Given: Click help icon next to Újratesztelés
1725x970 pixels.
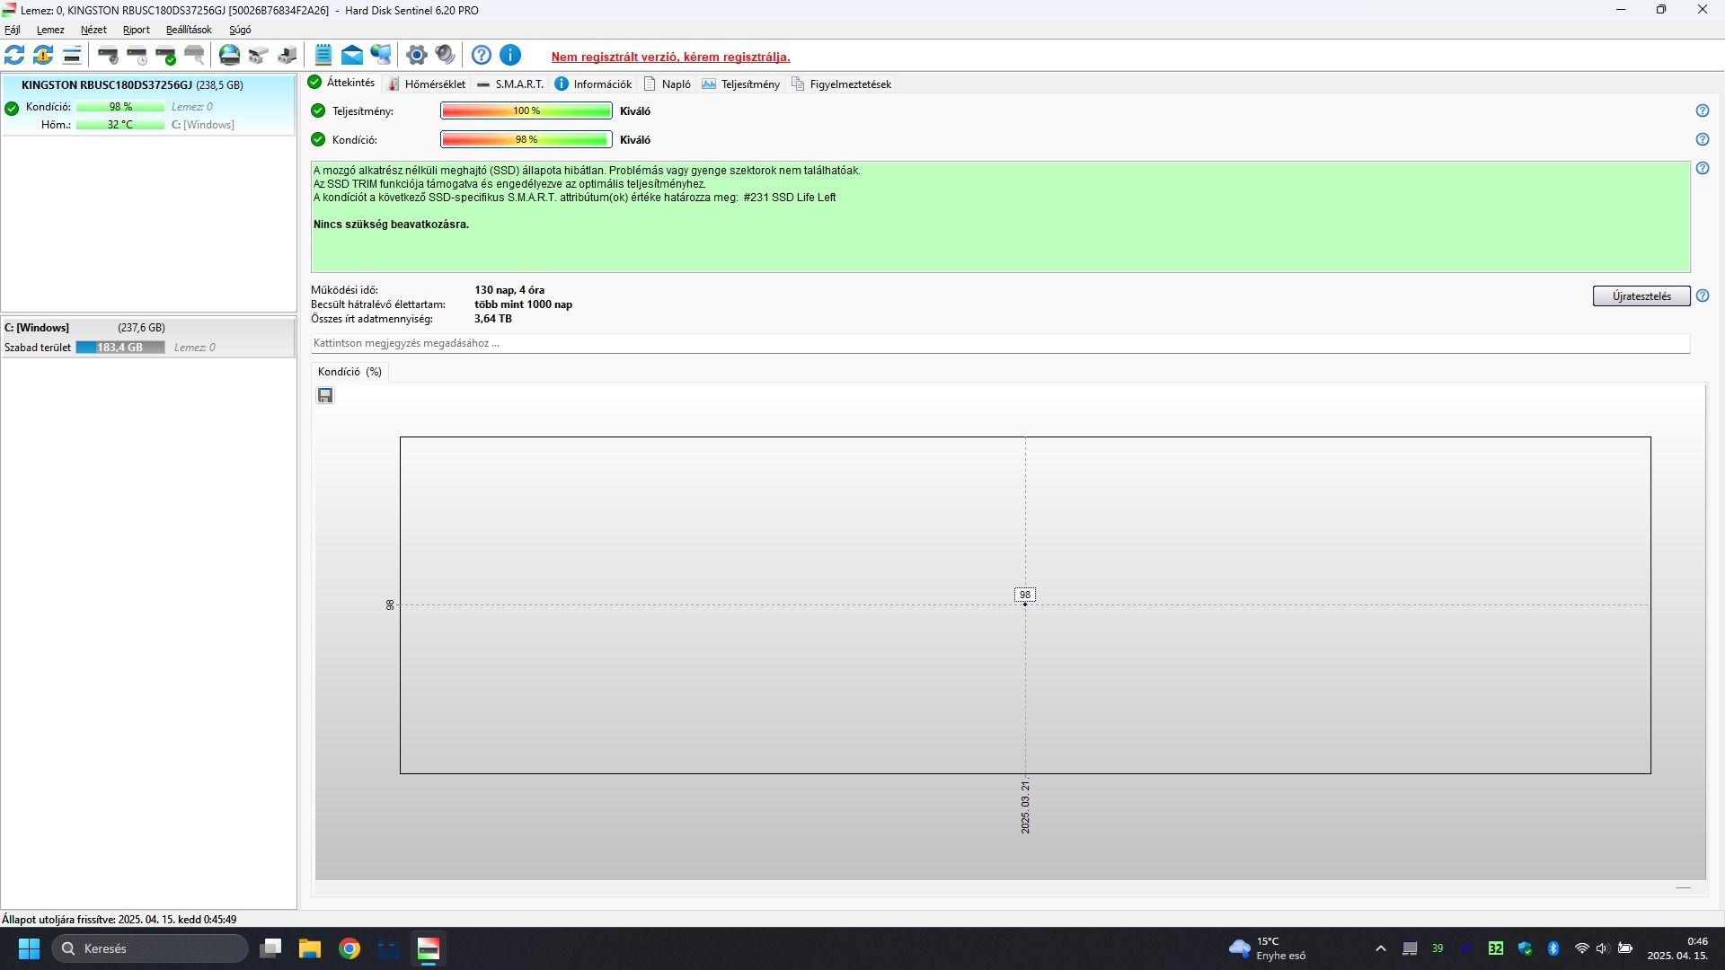Looking at the screenshot, I should pyautogui.click(x=1703, y=295).
